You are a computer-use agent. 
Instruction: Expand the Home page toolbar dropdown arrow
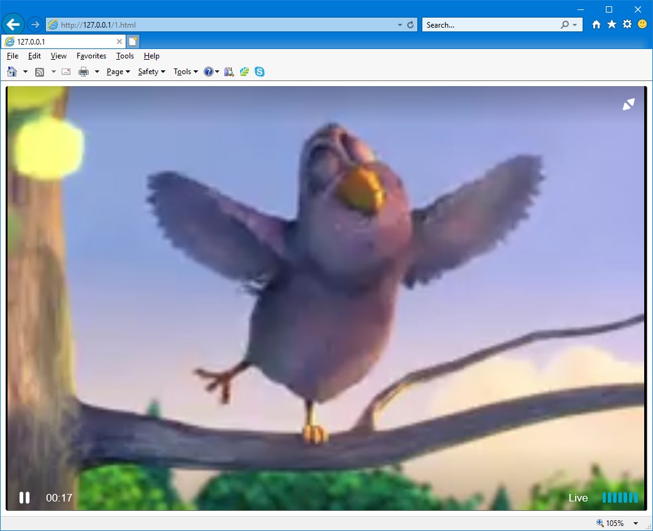(25, 72)
